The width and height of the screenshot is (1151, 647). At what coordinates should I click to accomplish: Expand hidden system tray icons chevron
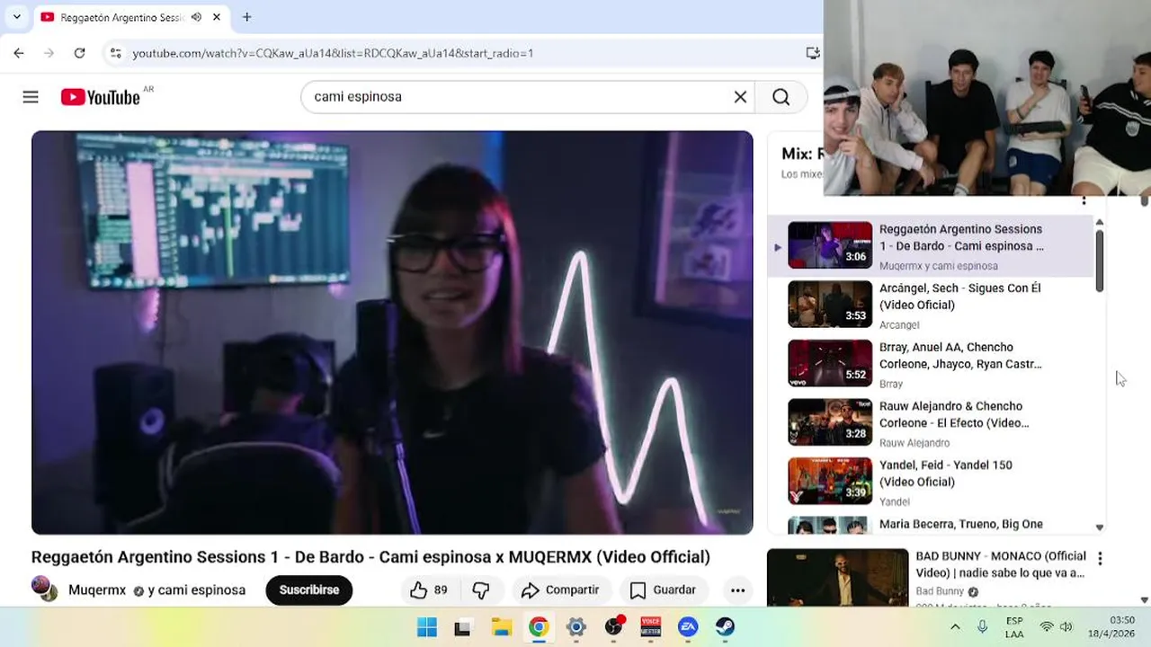pyautogui.click(x=955, y=627)
